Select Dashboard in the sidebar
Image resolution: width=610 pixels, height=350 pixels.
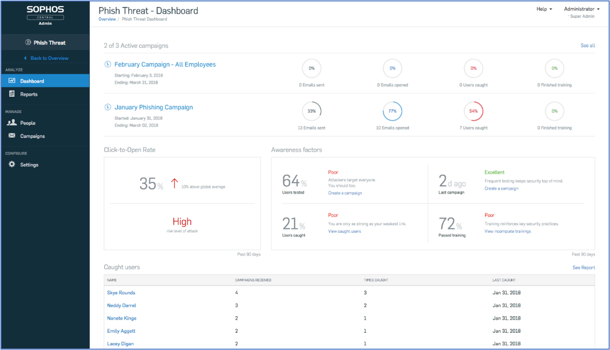45,81
